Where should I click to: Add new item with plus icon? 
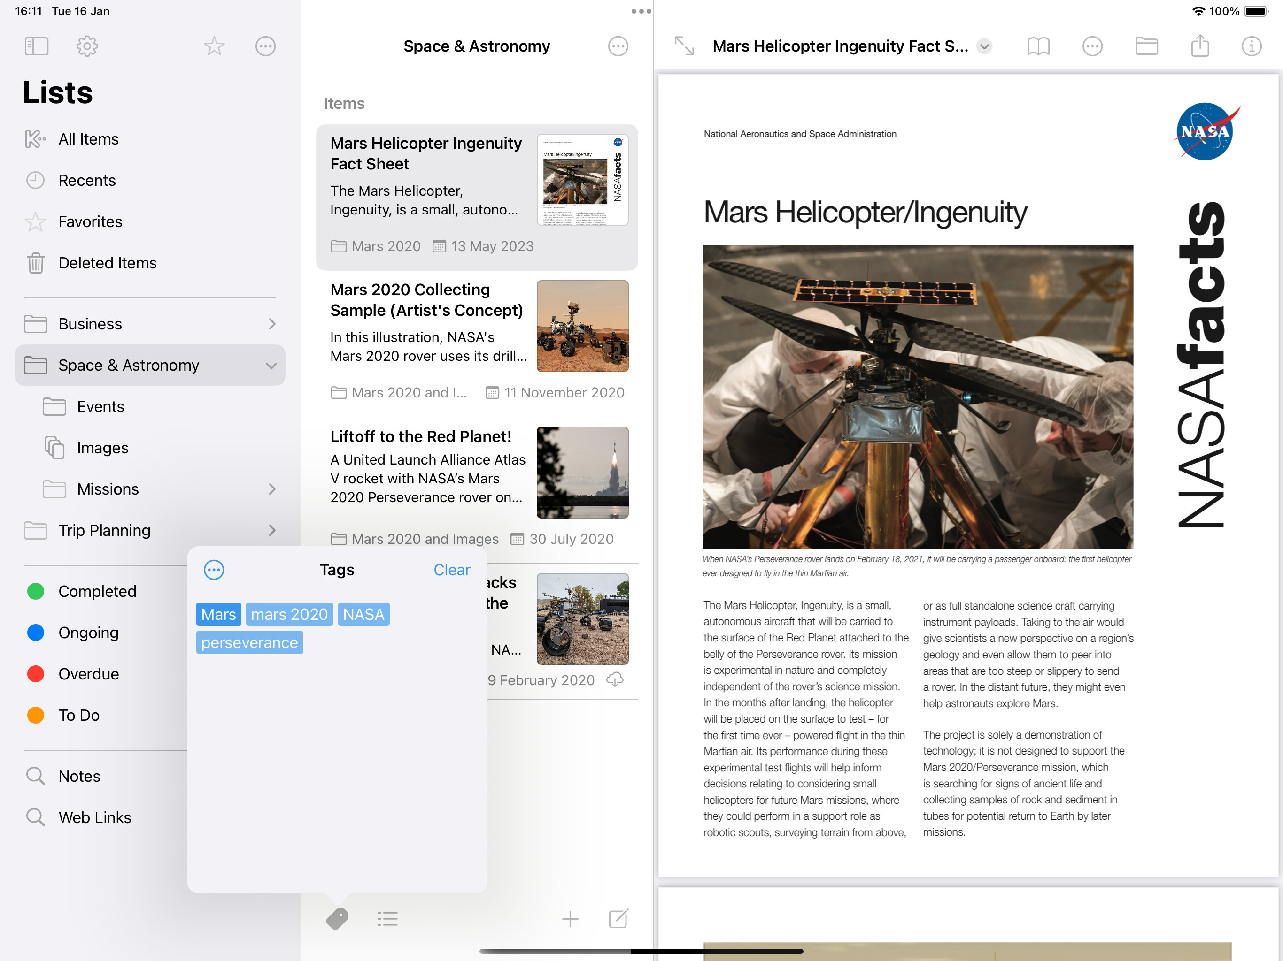(x=570, y=919)
